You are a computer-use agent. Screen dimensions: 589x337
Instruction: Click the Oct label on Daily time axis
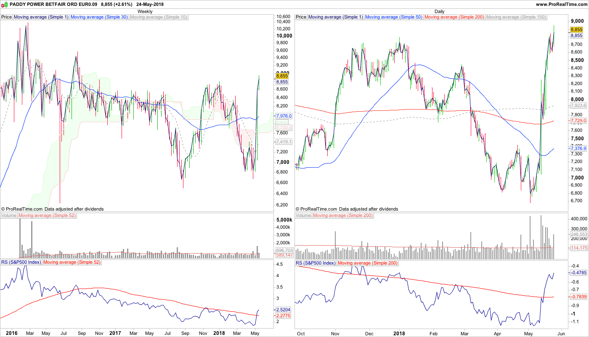click(x=301, y=333)
